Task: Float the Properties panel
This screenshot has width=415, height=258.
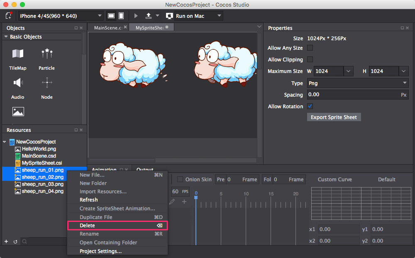Action: click(x=402, y=28)
